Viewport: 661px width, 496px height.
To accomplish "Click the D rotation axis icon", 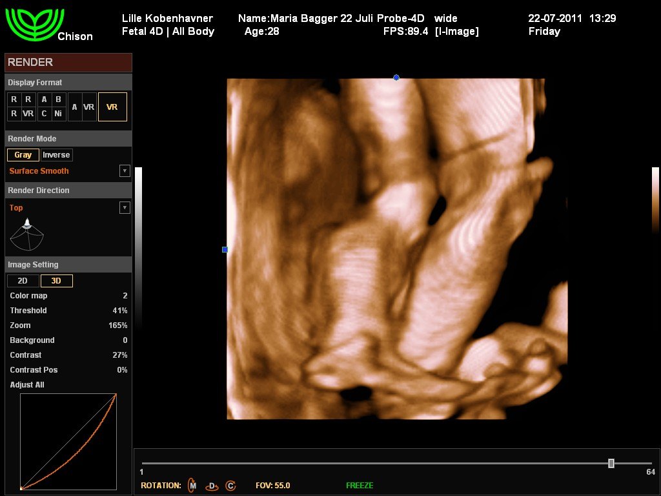I will click(x=211, y=485).
